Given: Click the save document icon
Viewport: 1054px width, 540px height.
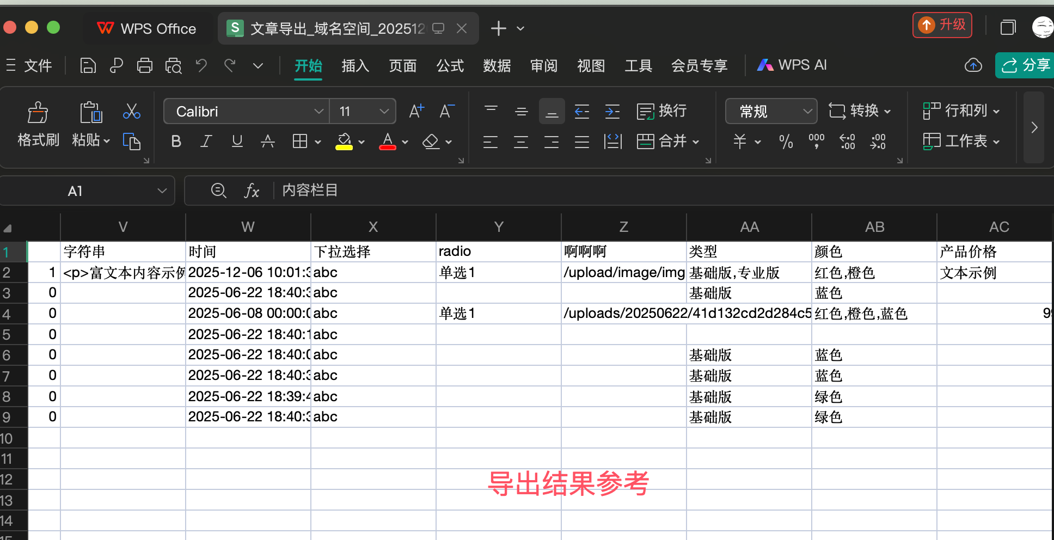Looking at the screenshot, I should (88, 65).
